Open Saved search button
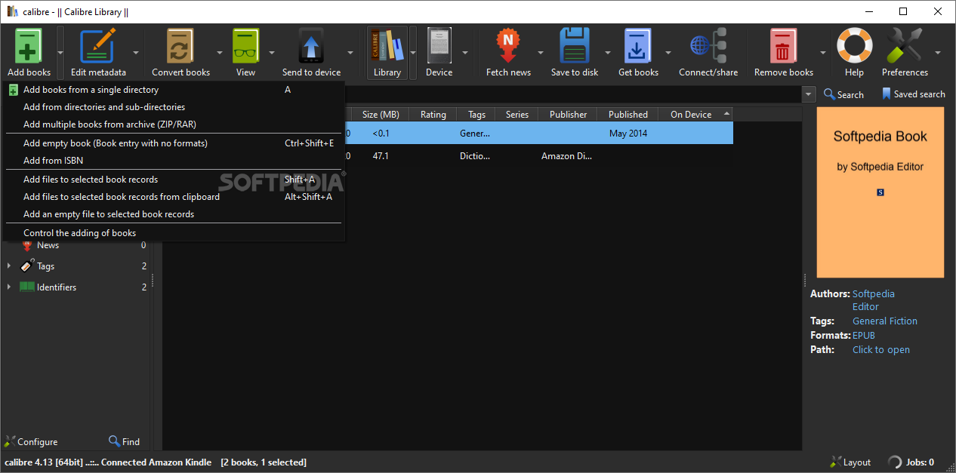 pos(913,94)
